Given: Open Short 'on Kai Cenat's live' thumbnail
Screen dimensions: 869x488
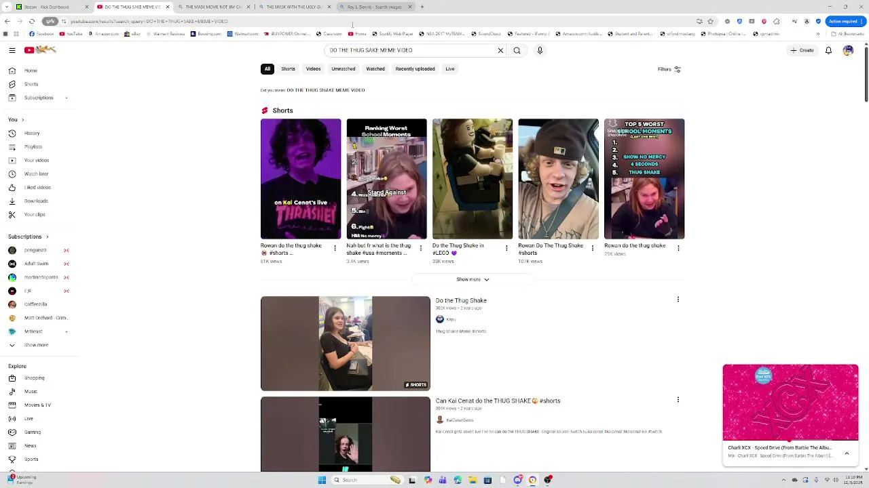Looking at the screenshot, I should 301,179.
